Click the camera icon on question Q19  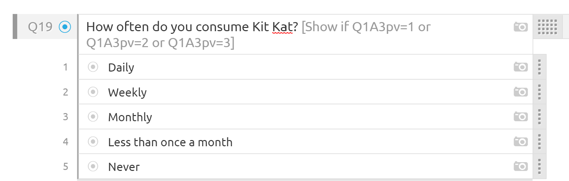[x=521, y=27]
